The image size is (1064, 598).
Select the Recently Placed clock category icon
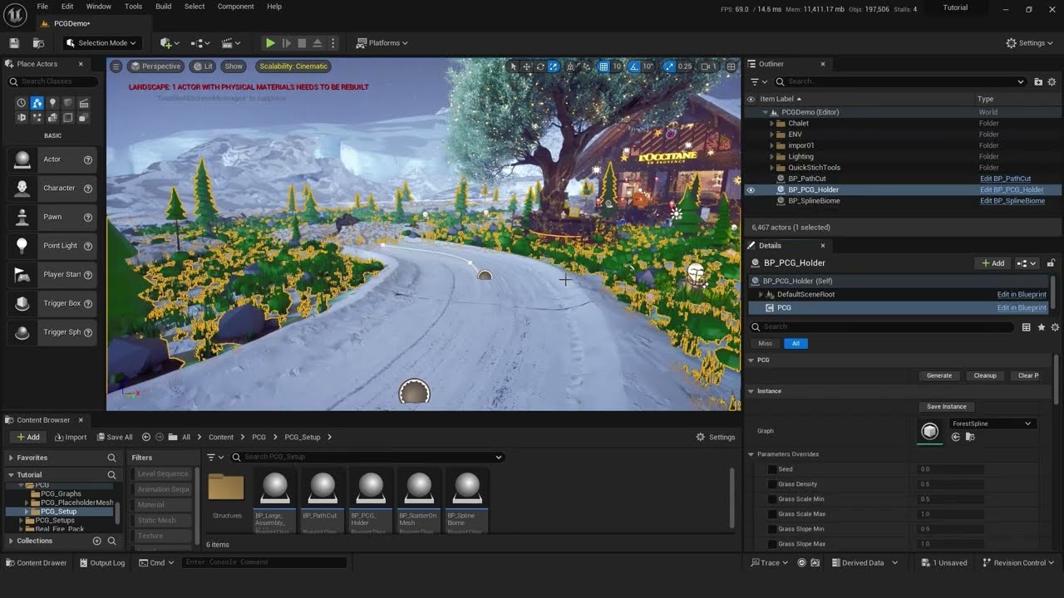[x=22, y=103]
